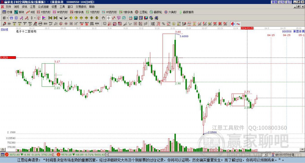Open the calendar icon in second toolbar

130,18
